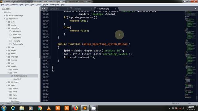198x111 pixels.
Task: Close the Laptops.php tab
Action: 68,9
